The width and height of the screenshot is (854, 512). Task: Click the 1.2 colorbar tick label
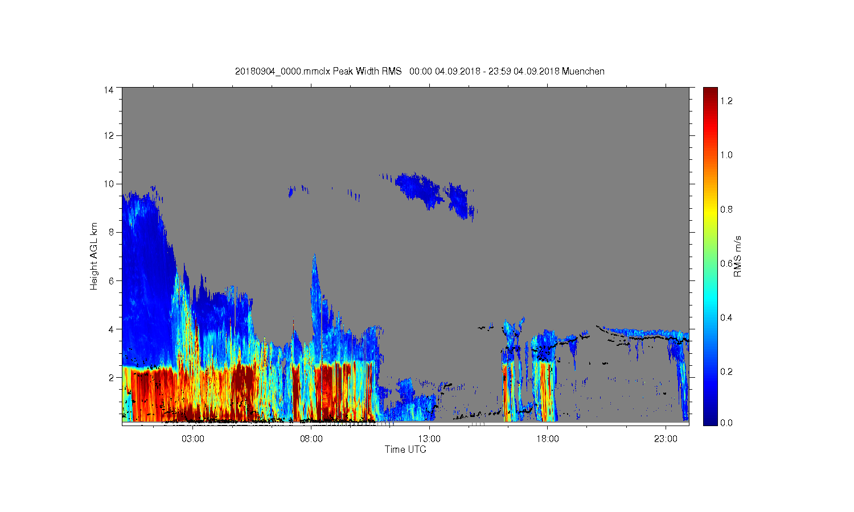point(726,101)
